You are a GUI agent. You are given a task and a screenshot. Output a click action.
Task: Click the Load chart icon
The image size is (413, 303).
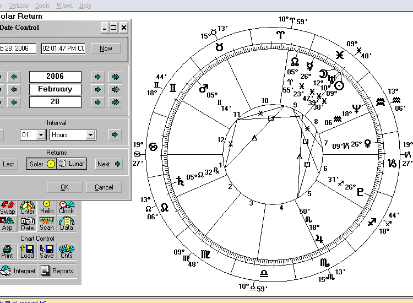click(x=27, y=252)
